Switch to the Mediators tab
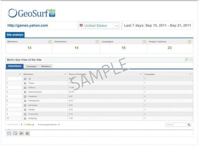Screen dimensions: 199x146 pyautogui.click(x=46, y=66)
